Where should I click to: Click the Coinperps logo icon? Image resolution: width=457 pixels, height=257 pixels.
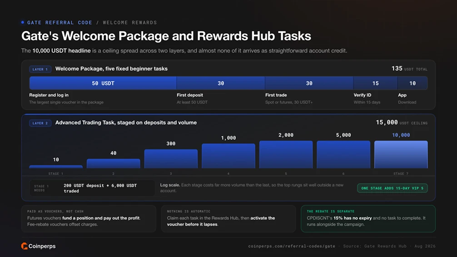click(24, 246)
